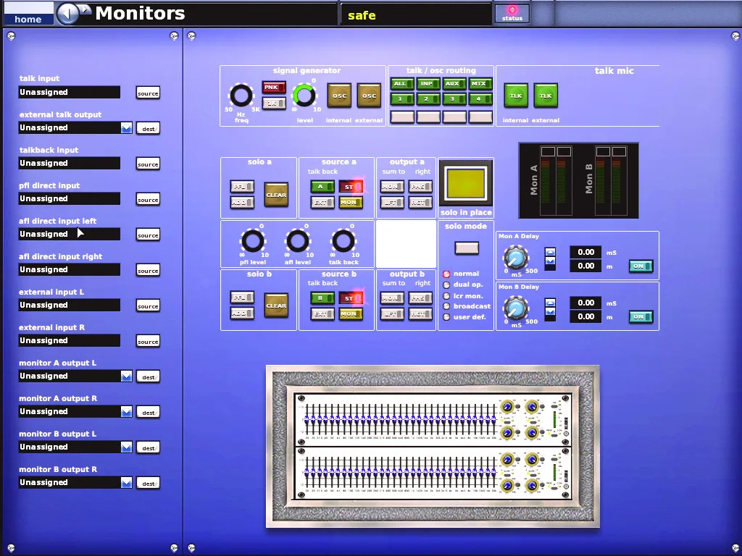
Task: Select user def. solo mode
Action: (x=446, y=317)
